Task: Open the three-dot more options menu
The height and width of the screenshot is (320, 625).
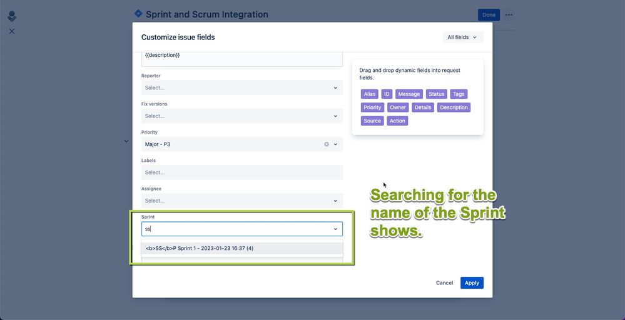Action: tap(509, 15)
